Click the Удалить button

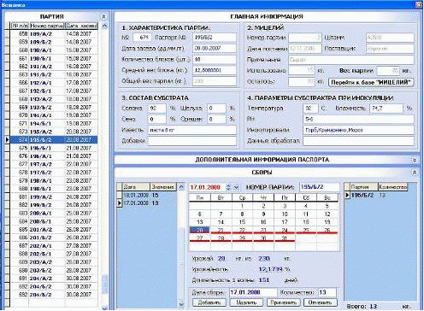(x=246, y=302)
